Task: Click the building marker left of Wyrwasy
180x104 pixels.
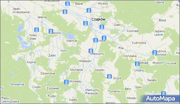Action: 66,82
